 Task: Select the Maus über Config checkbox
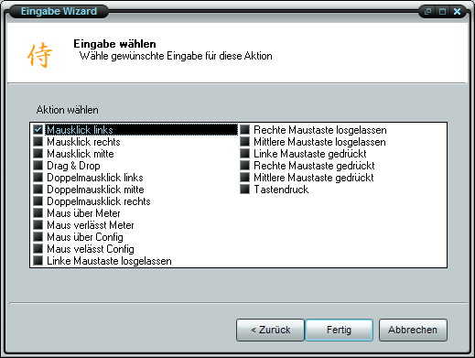pos(38,237)
